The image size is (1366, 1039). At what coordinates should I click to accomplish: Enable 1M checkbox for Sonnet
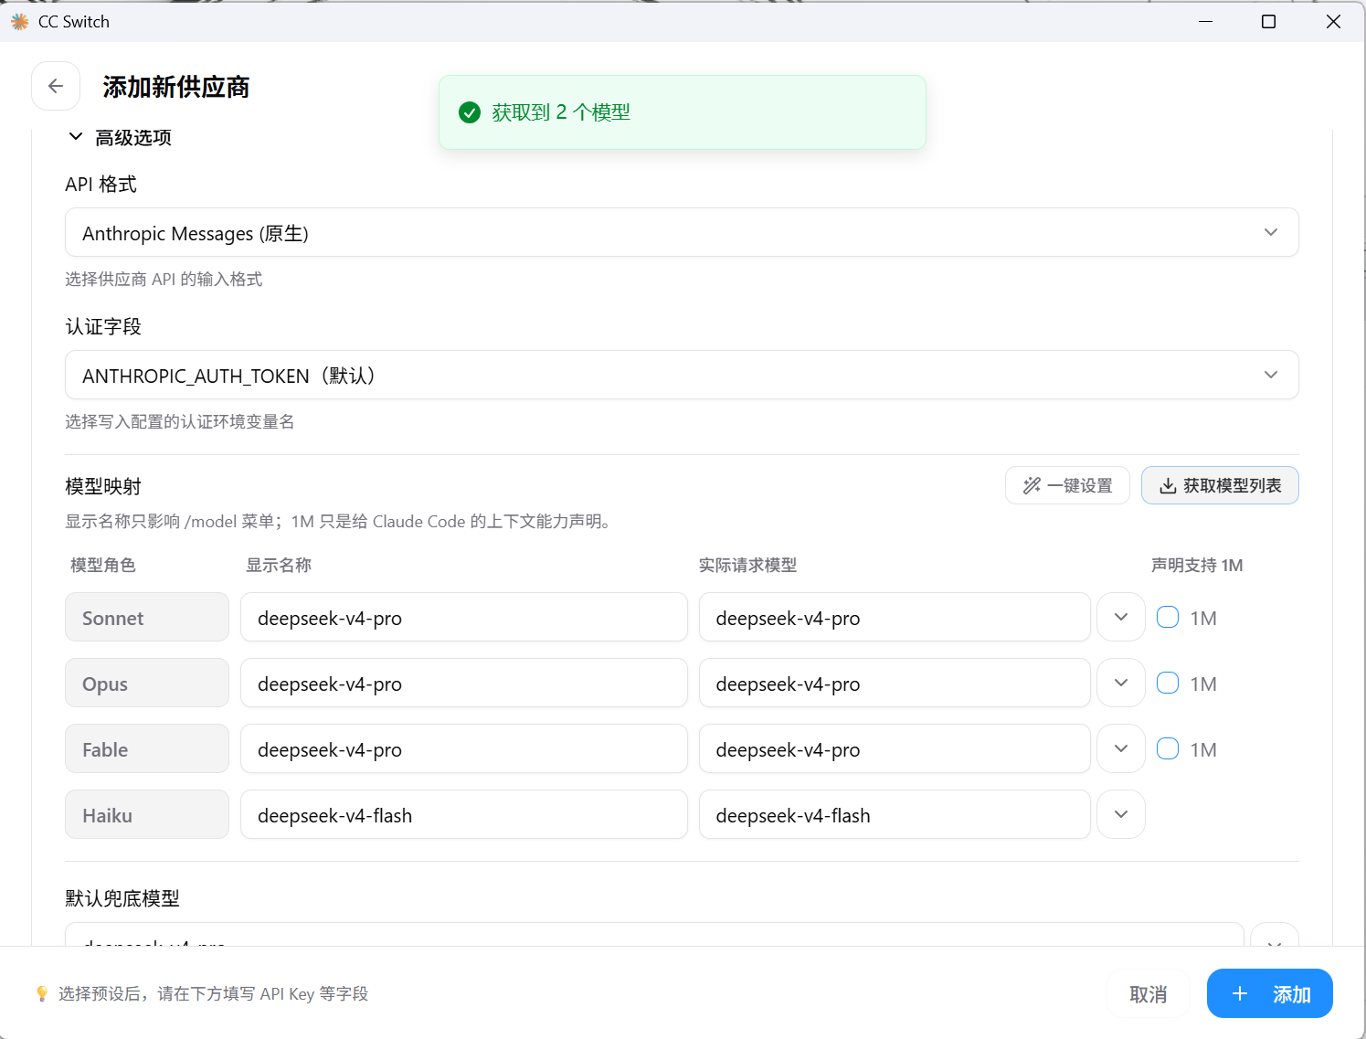click(1168, 617)
